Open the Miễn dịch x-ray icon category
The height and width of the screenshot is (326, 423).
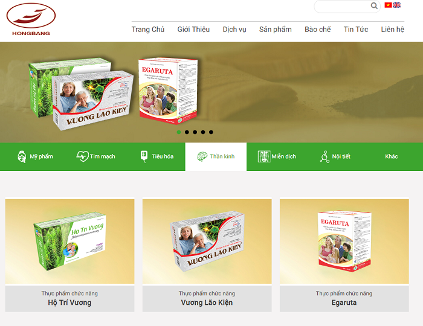(264, 156)
